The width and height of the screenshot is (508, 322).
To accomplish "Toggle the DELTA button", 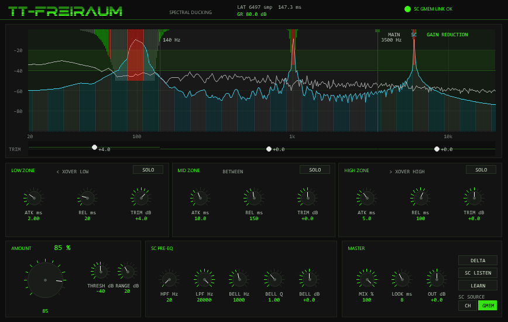I will tap(478, 261).
